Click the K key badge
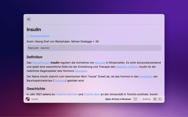 [x=160, y=99]
